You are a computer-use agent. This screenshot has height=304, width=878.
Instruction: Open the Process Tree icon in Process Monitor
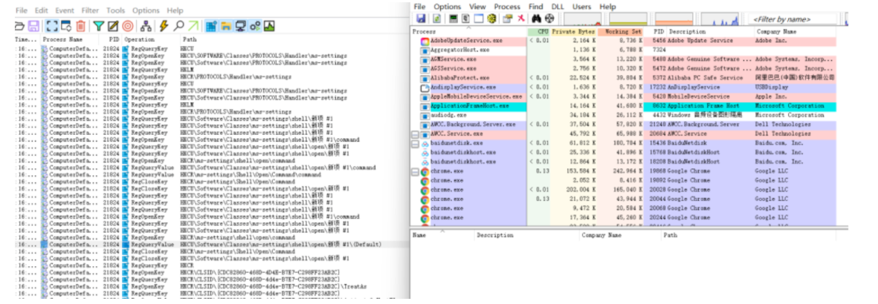pos(146,26)
